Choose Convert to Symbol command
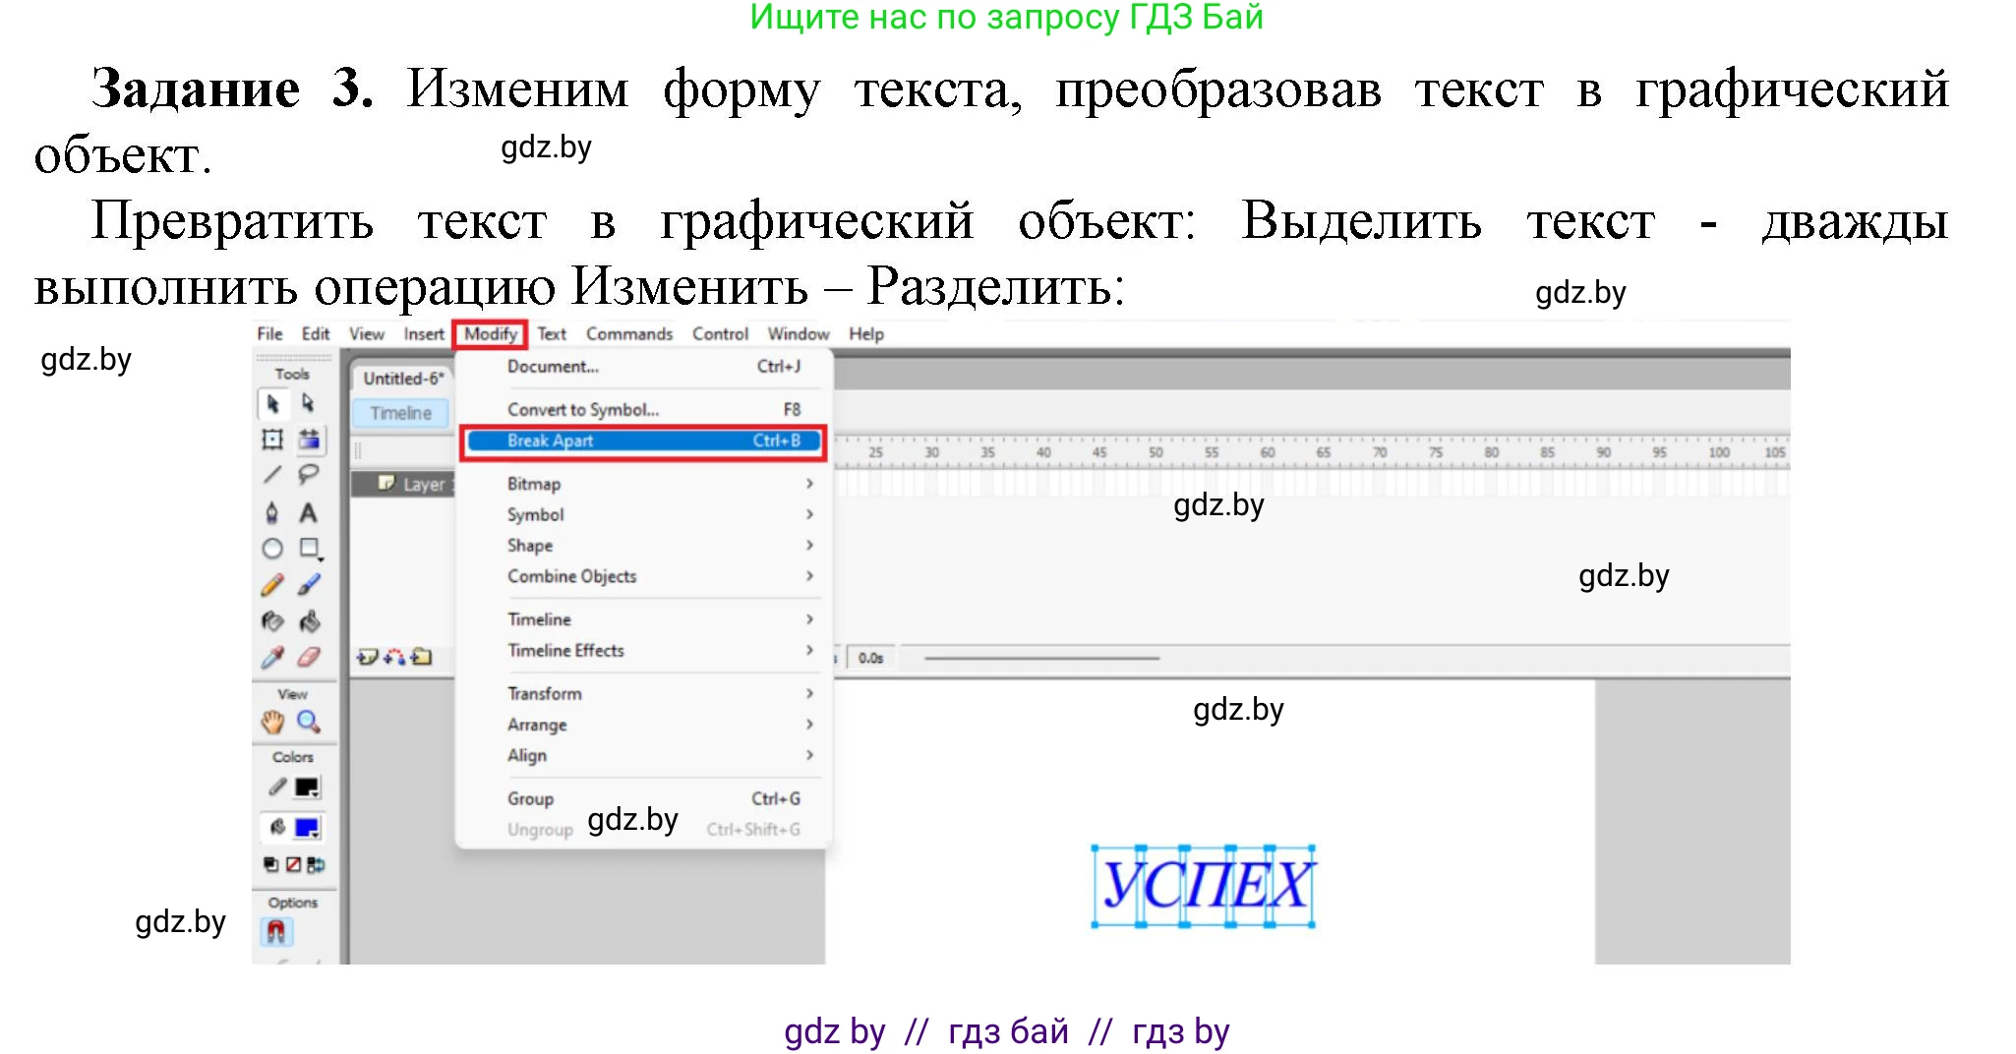Viewport: 2016px width, 1054px height. pyautogui.click(x=583, y=409)
